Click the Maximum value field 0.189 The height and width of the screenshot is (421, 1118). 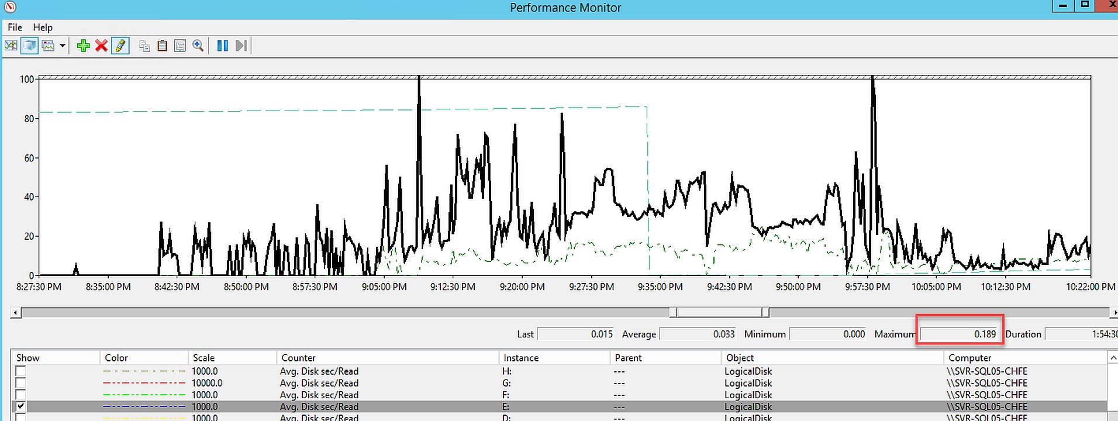[x=960, y=334]
